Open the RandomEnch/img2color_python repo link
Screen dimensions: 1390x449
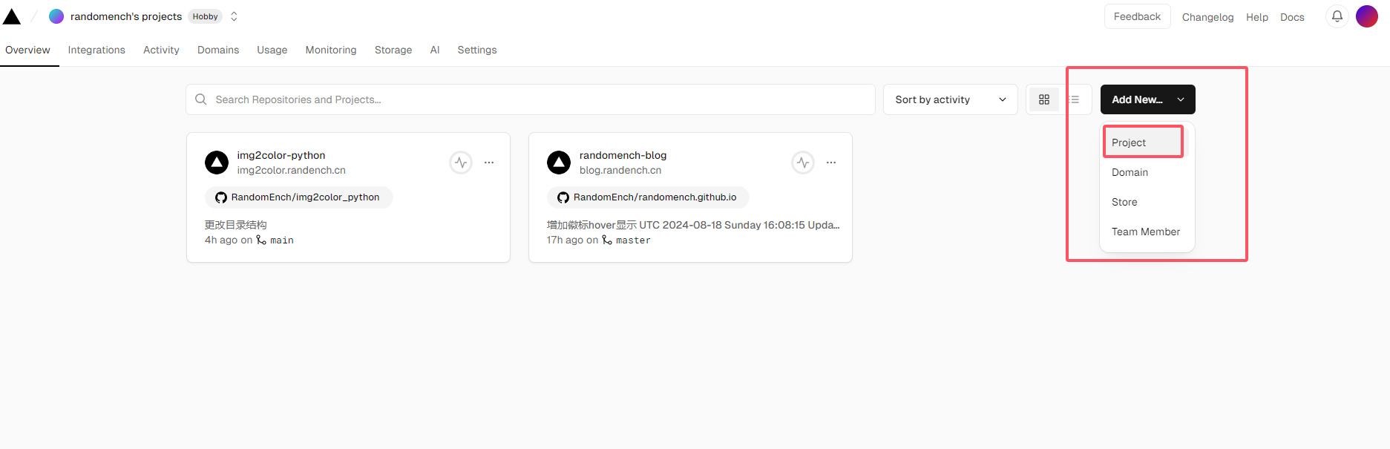click(298, 197)
